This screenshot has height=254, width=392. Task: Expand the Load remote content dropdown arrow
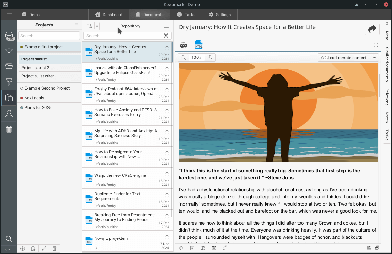374,58
